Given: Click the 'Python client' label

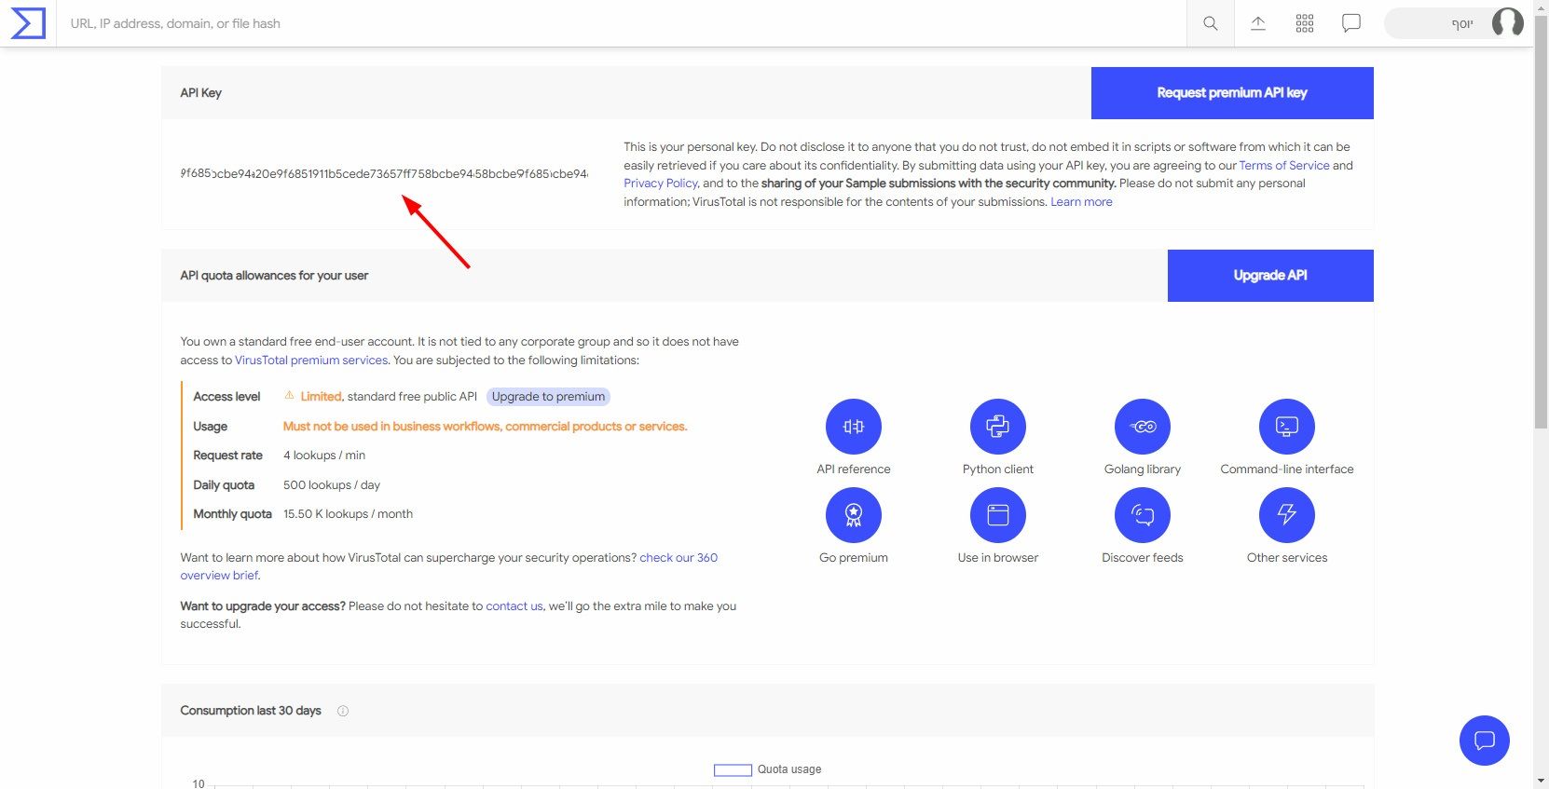Looking at the screenshot, I should 997,469.
